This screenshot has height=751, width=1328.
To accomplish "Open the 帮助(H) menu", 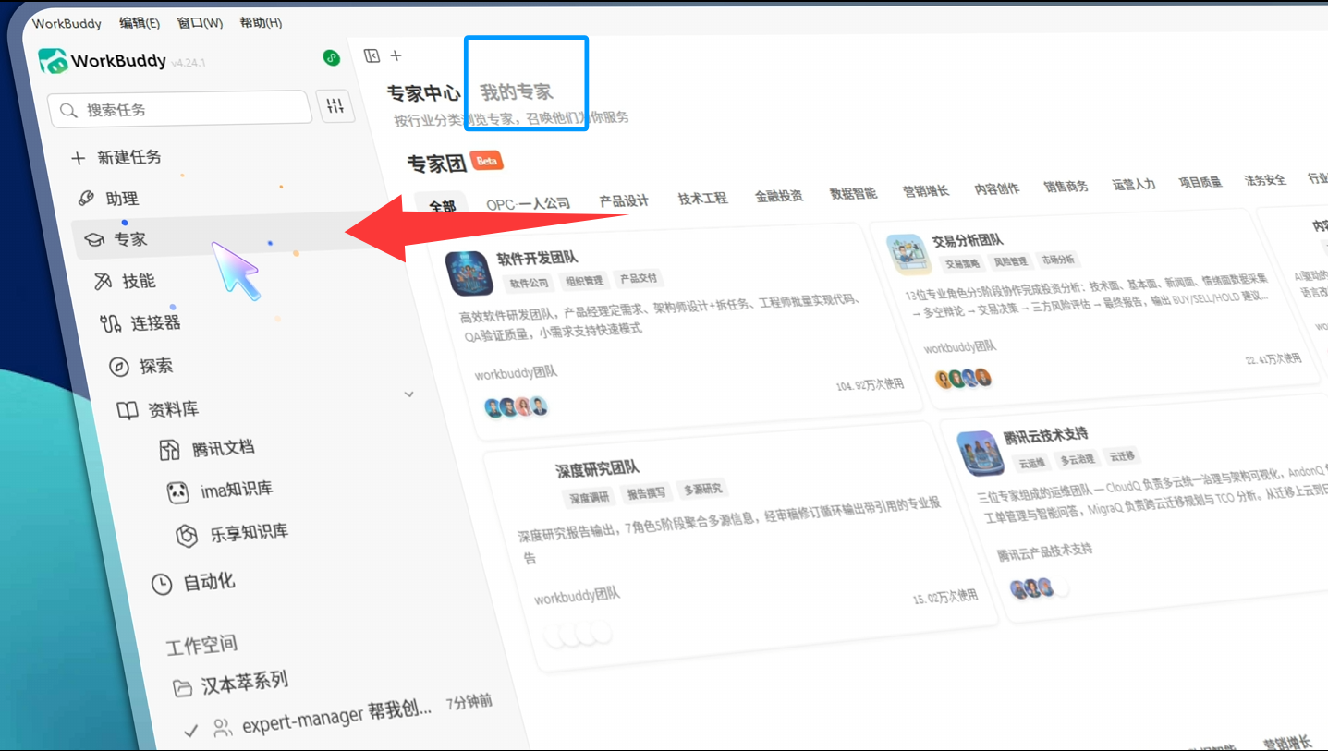I will coord(261,23).
